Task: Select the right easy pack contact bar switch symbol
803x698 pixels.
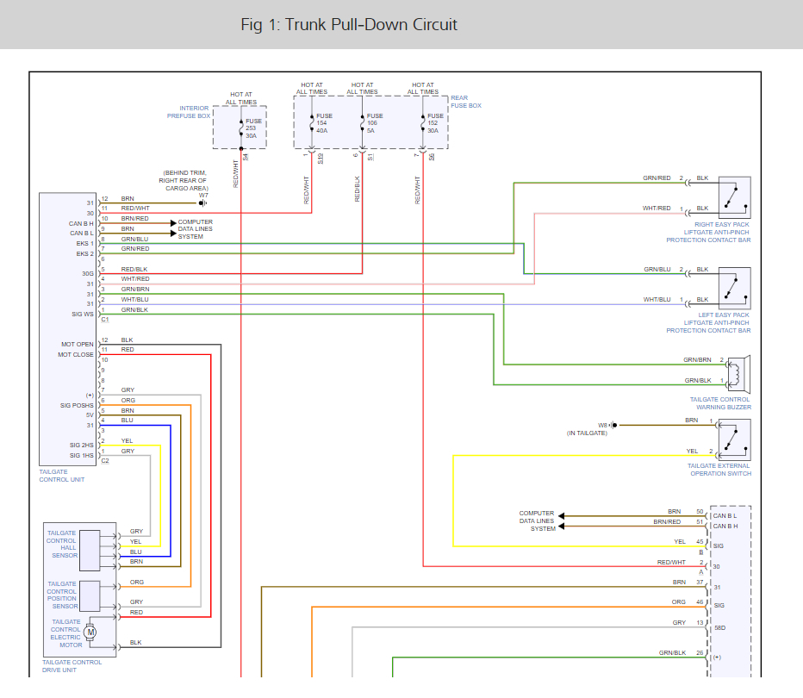Action: click(x=734, y=197)
